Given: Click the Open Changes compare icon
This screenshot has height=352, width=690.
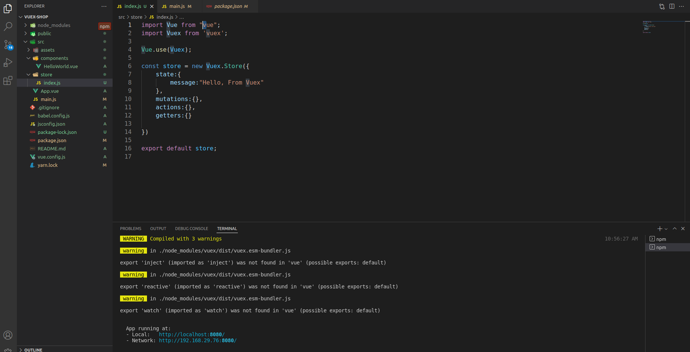Looking at the screenshot, I should [662, 6].
